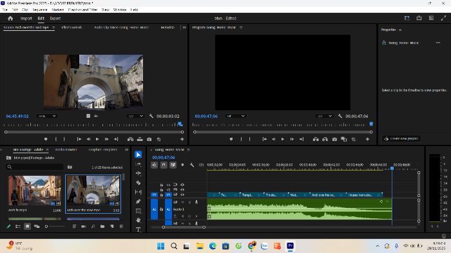Select the Slip tool
451x253 pixels.
click(x=139, y=192)
